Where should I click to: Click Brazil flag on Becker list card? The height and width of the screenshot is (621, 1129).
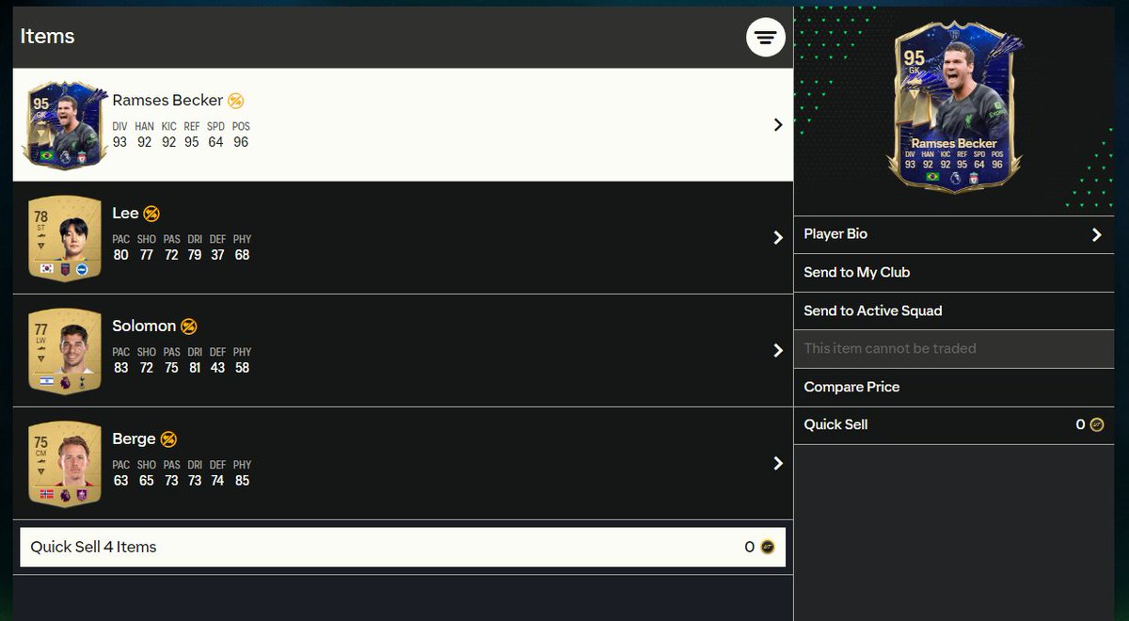click(47, 155)
